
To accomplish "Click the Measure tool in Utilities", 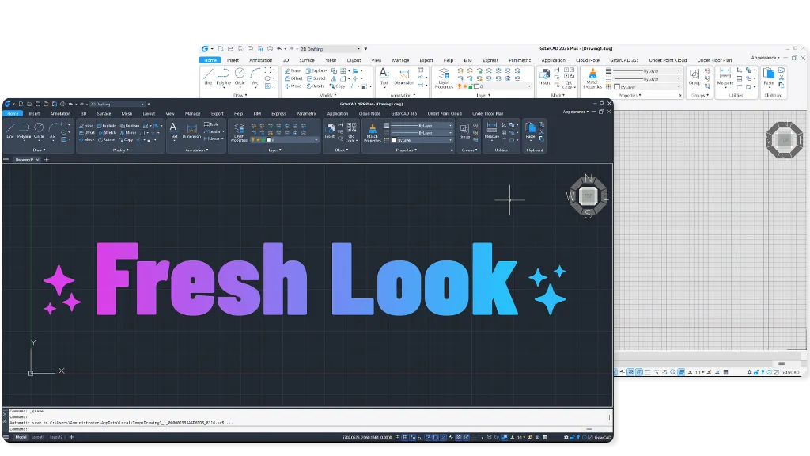I will pos(492,130).
